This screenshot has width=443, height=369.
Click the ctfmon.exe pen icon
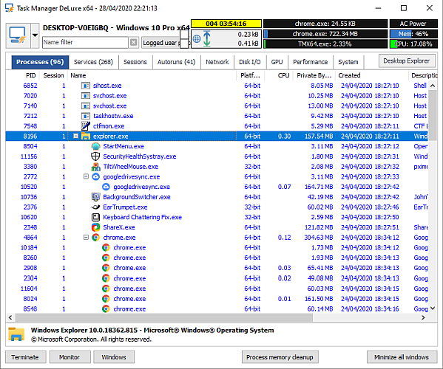pyautogui.click(x=86, y=125)
